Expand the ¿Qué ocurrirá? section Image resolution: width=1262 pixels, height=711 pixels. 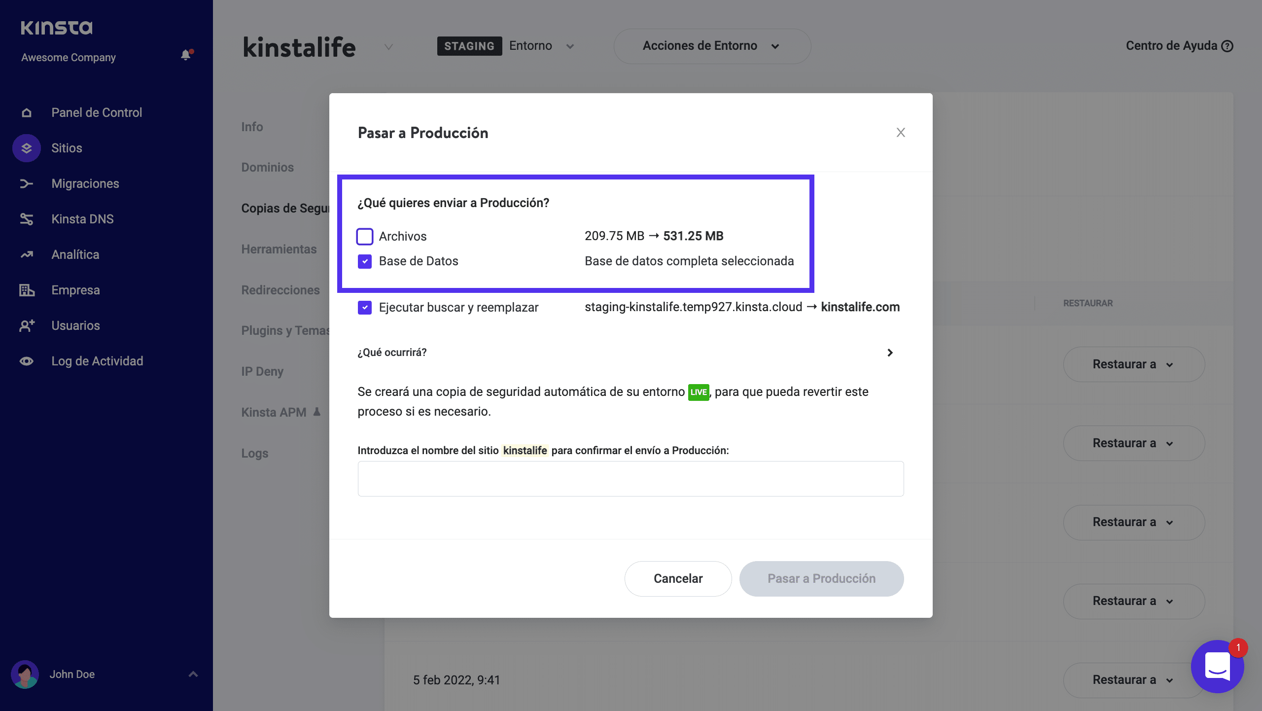pyautogui.click(x=890, y=353)
